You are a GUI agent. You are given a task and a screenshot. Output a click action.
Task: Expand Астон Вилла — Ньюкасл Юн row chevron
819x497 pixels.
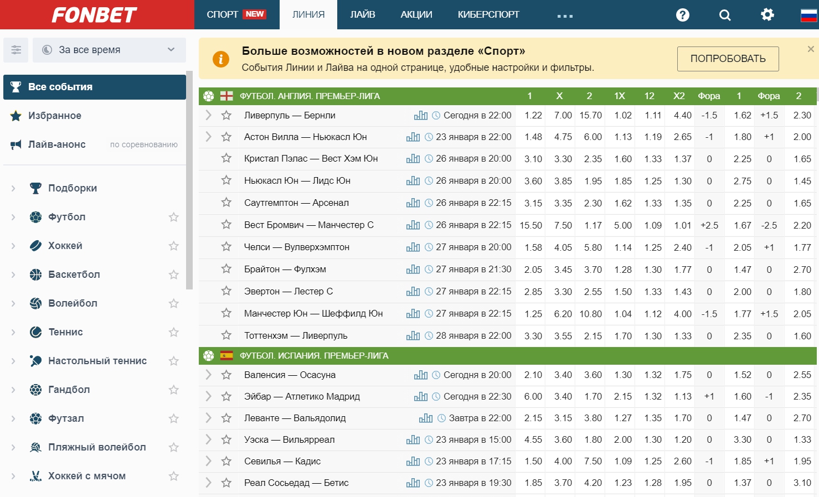tap(208, 137)
